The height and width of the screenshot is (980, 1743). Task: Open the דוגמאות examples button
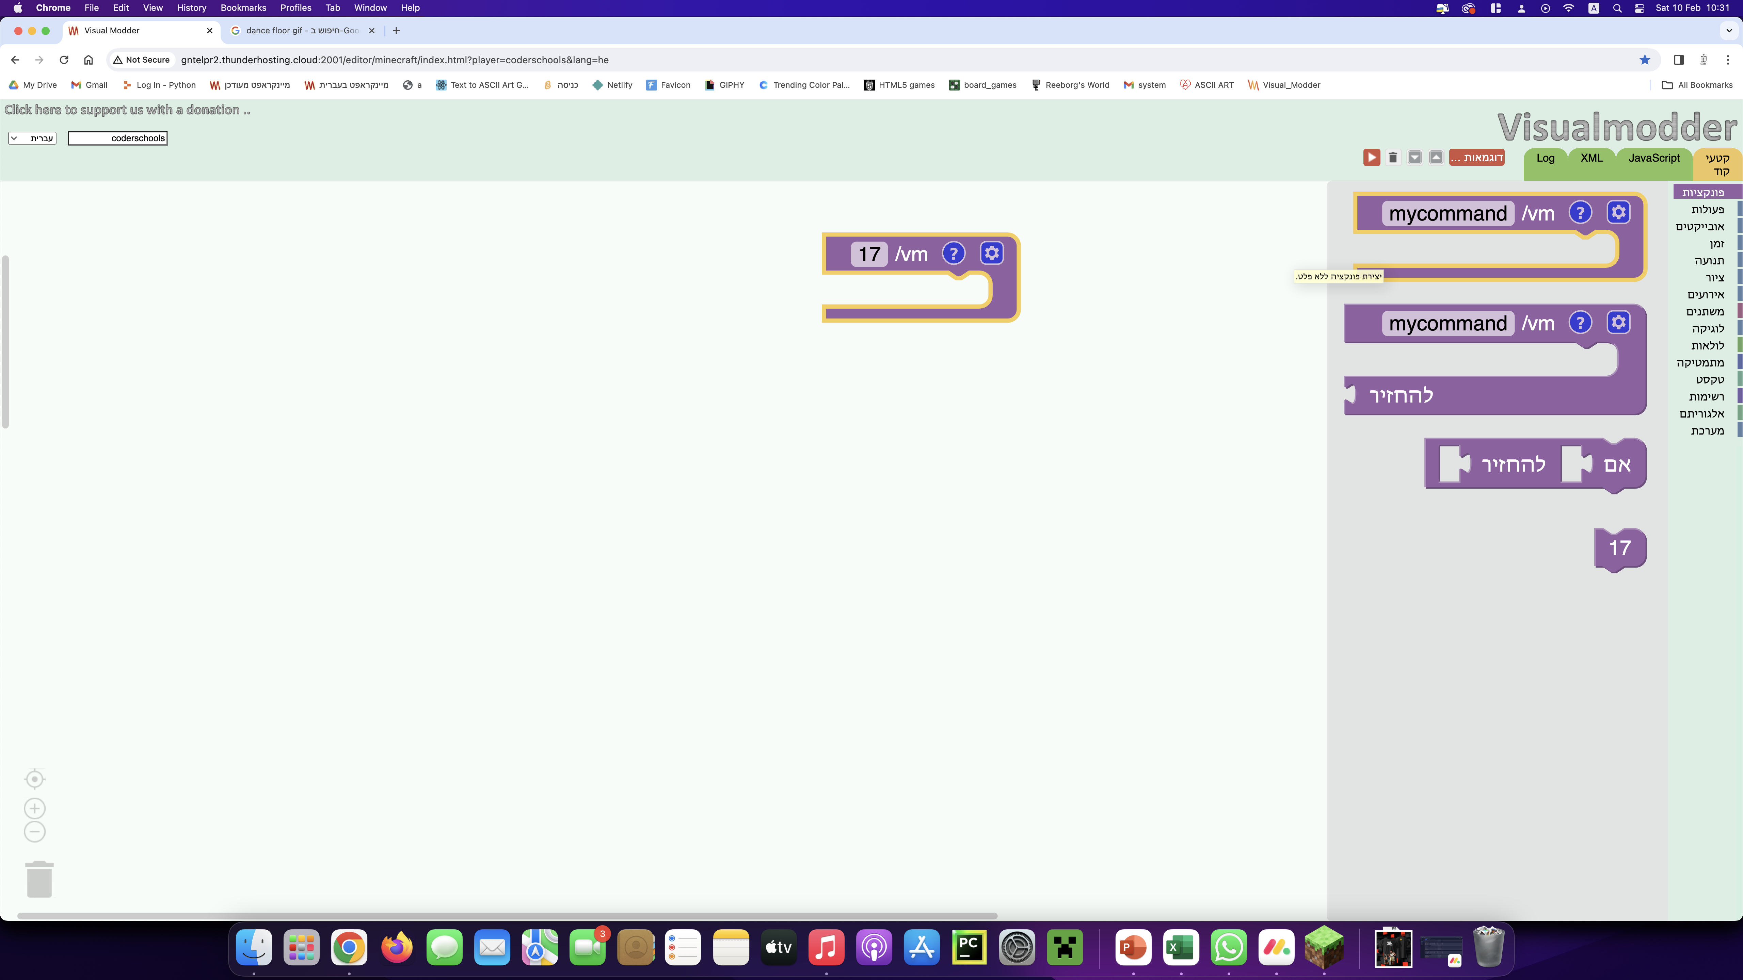[x=1476, y=158]
